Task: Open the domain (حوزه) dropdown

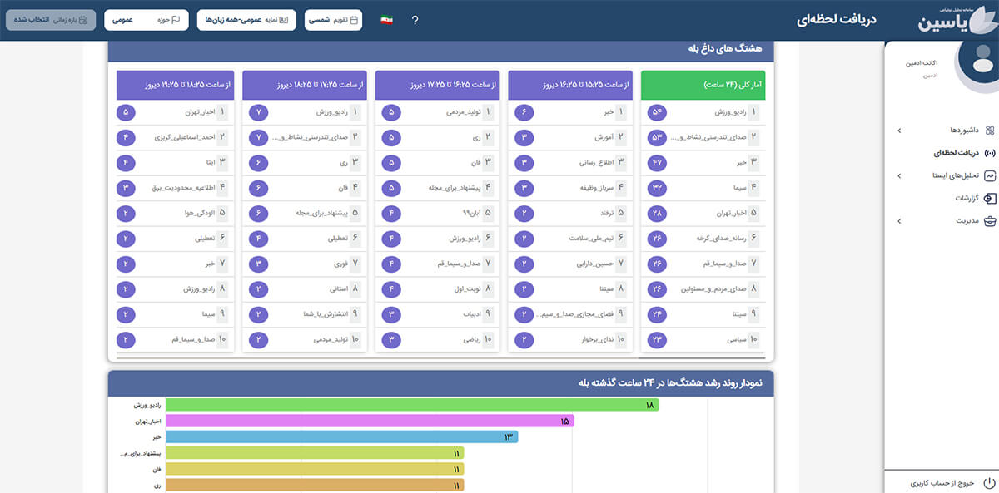Action: tap(147, 20)
